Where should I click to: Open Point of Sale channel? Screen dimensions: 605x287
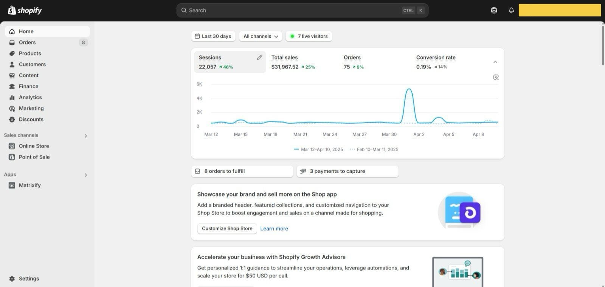pyautogui.click(x=34, y=157)
